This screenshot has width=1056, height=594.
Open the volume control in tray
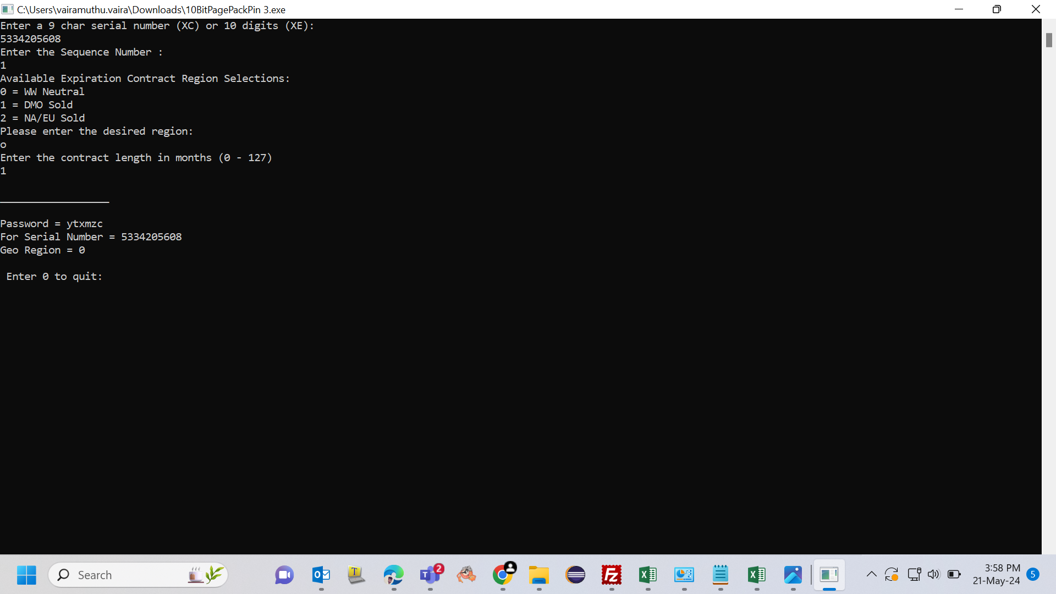point(934,575)
